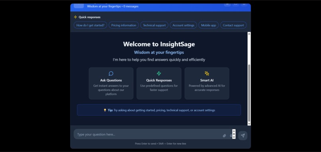Click 'Get instant answers to your questions' description

click(111, 90)
